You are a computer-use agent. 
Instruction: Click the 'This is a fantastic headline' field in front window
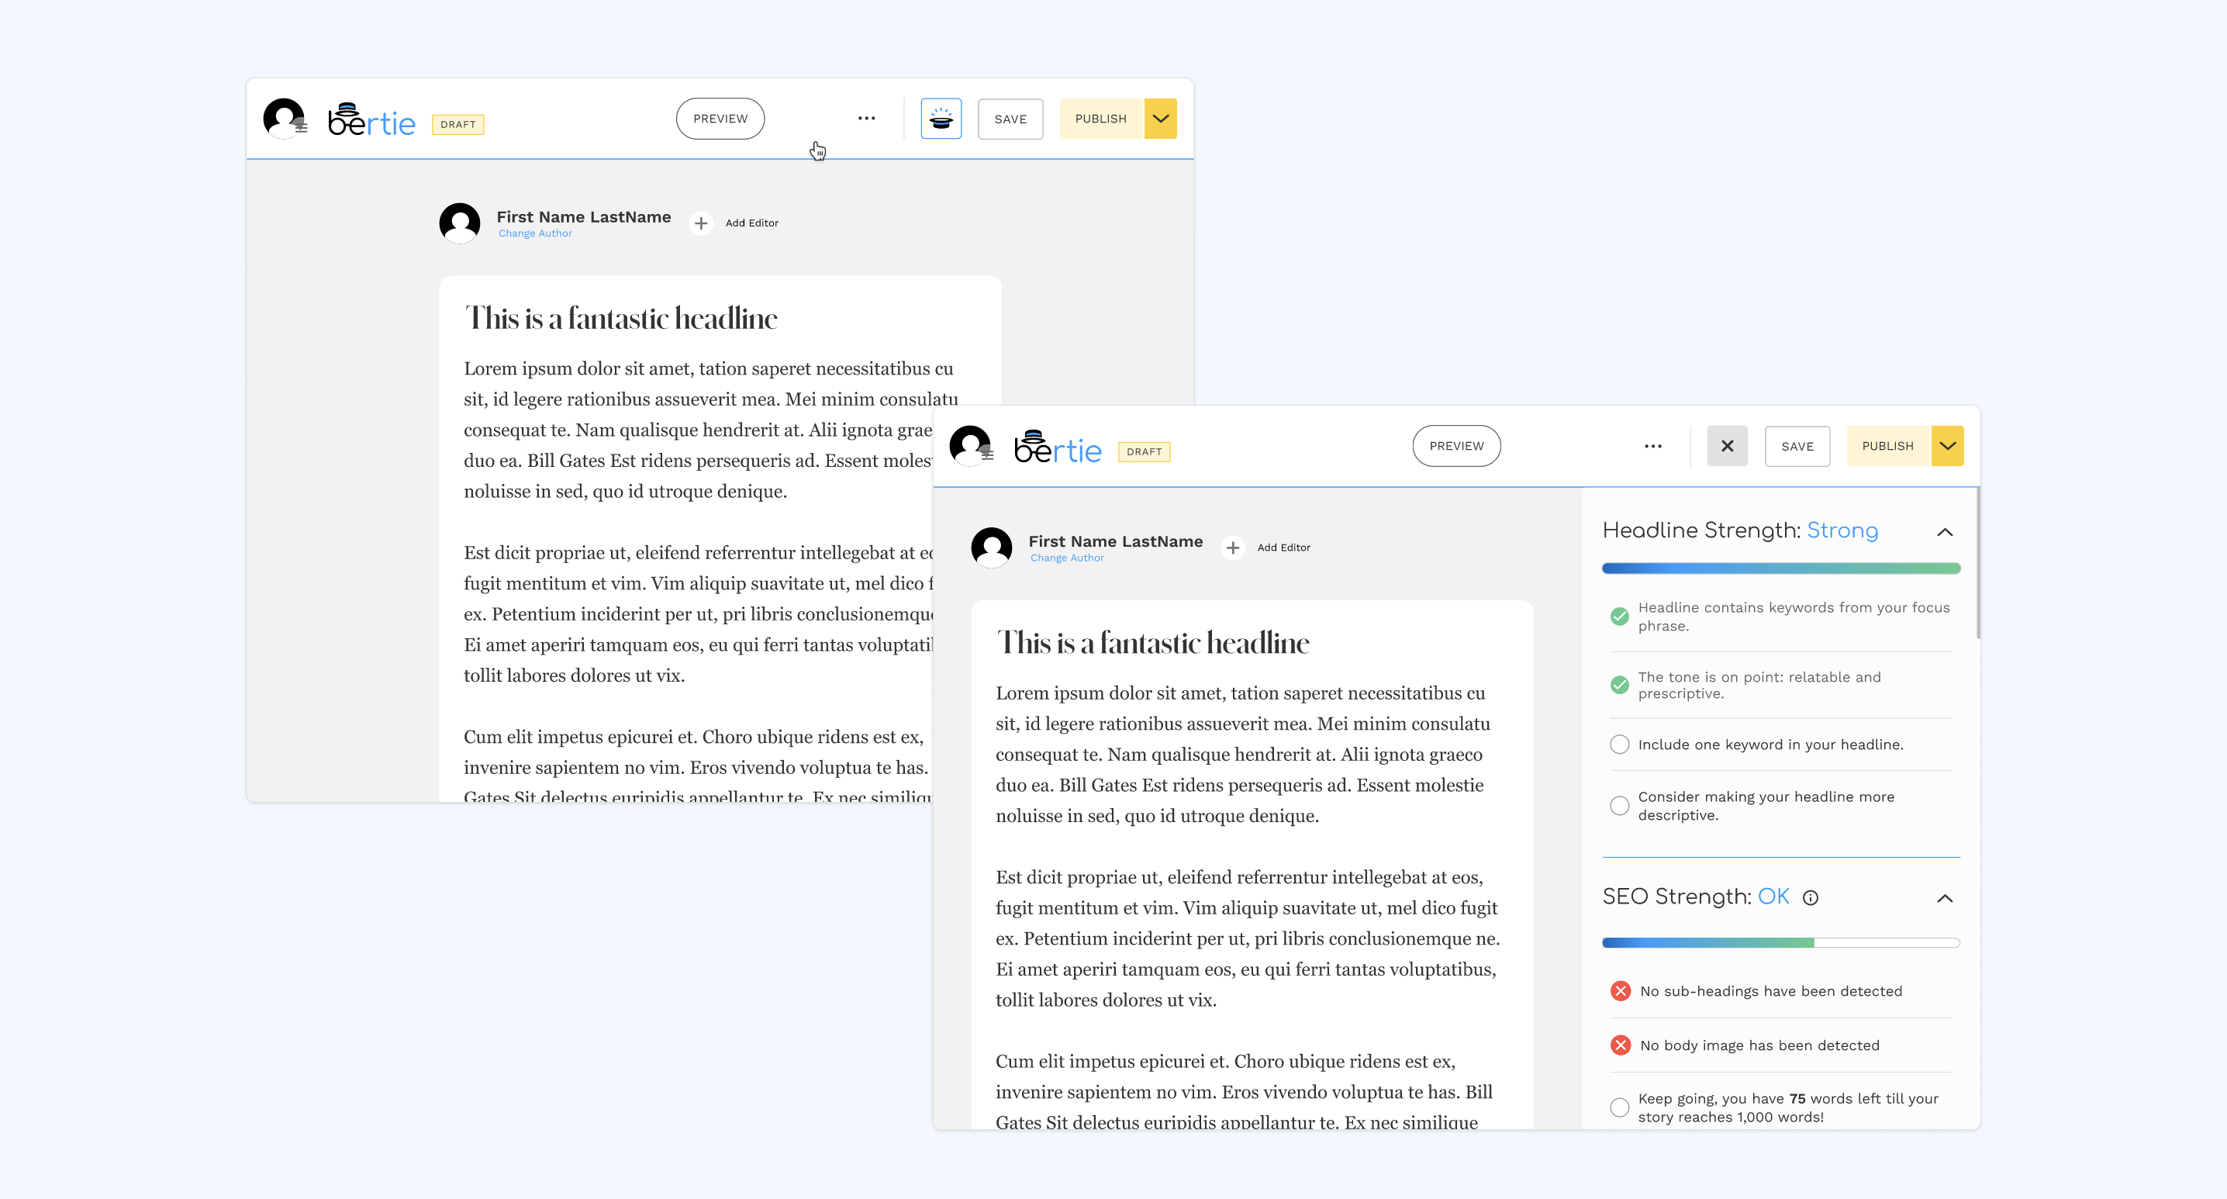(x=1152, y=642)
